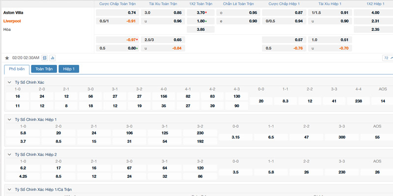
Task: Select first-half 0/0.5 handicap odds 0.94
Action: pos(284,21)
